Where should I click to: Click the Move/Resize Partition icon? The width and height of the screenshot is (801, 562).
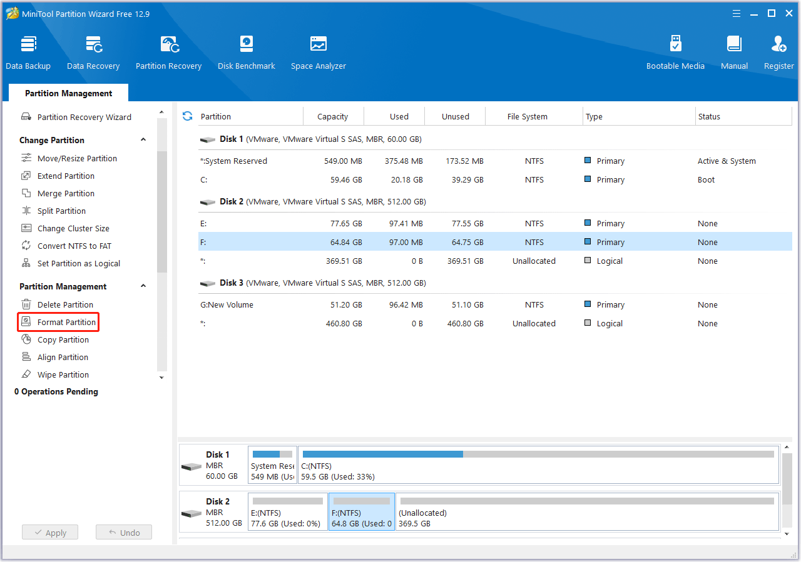coord(26,158)
